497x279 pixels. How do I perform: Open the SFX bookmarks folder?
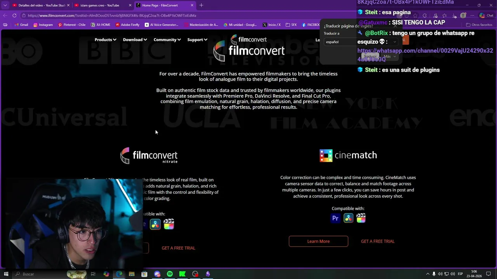pos(291,25)
